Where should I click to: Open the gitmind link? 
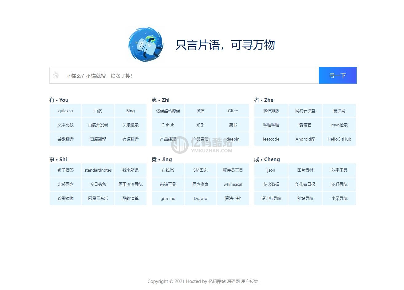pyautogui.click(x=168, y=198)
